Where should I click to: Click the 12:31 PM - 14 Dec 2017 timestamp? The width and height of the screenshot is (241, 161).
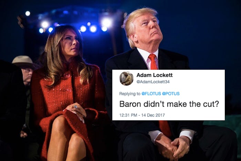coord(142,115)
